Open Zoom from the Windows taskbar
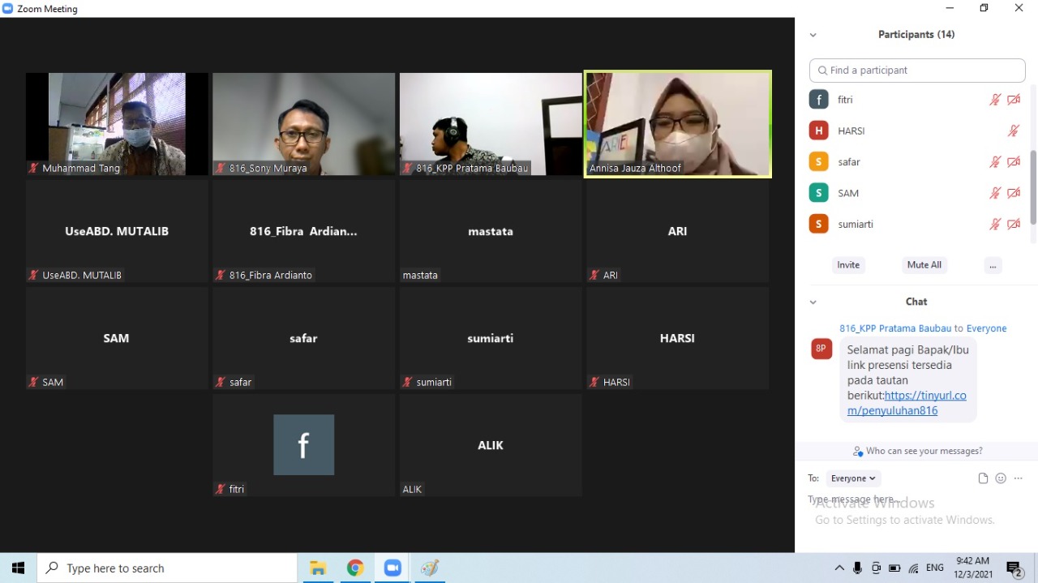 pos(392,568)
